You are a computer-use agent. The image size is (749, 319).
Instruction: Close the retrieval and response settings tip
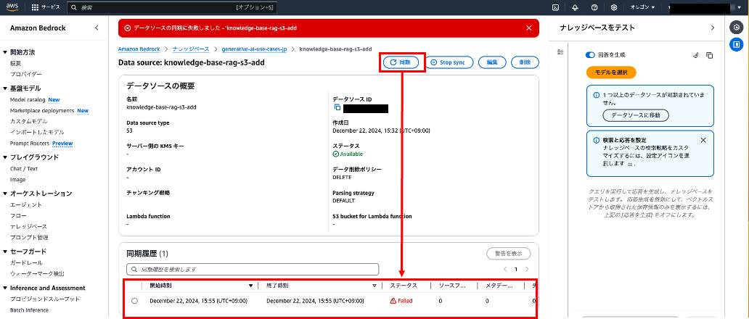click(x=703, y=140)
